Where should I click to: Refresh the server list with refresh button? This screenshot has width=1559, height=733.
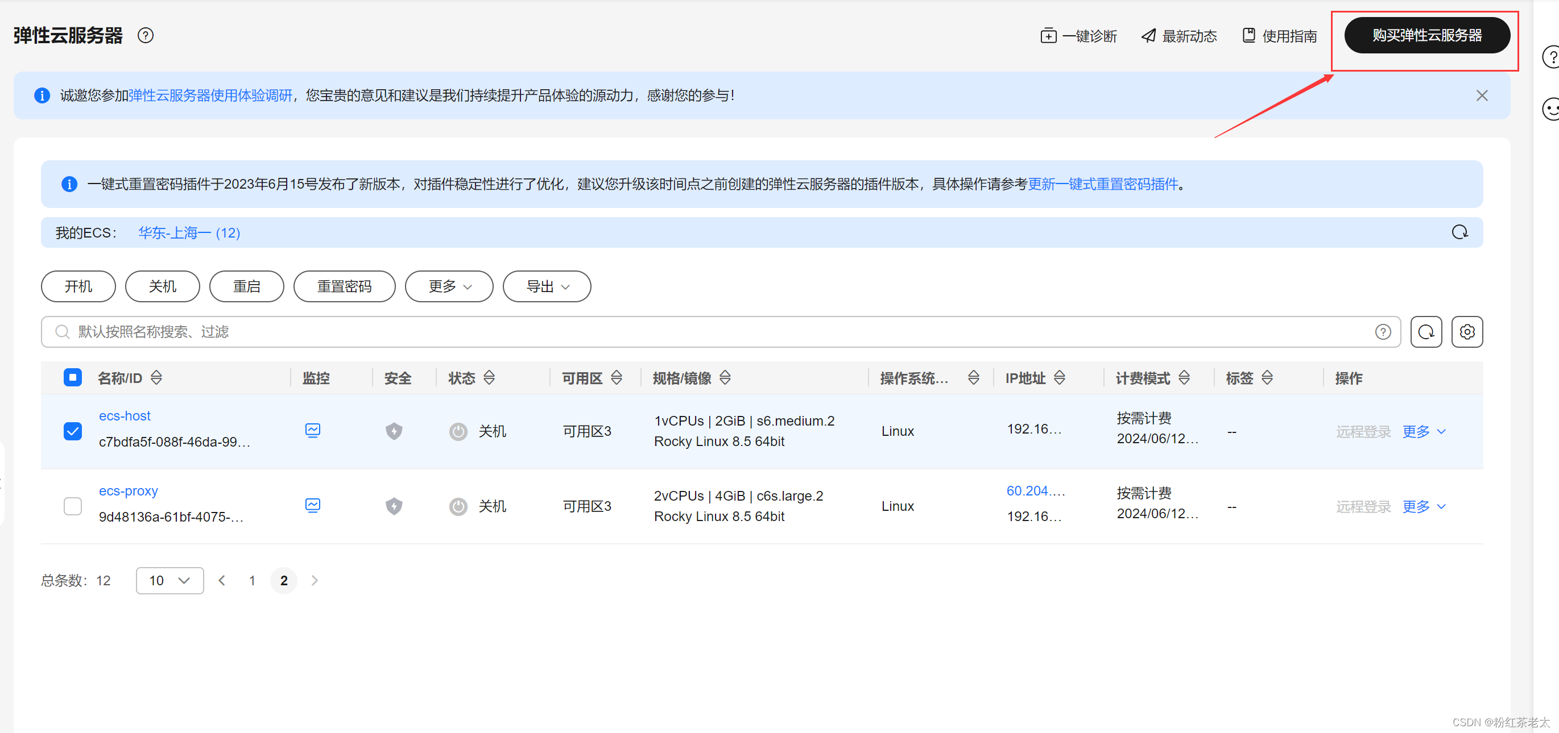[x=1426, y=331]
